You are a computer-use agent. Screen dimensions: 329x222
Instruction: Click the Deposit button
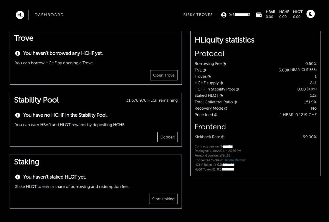tap(168, 137)
